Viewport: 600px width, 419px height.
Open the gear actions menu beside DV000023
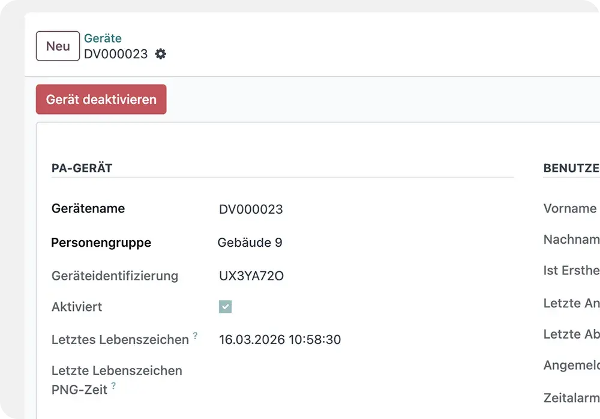(x=160, y=54)
